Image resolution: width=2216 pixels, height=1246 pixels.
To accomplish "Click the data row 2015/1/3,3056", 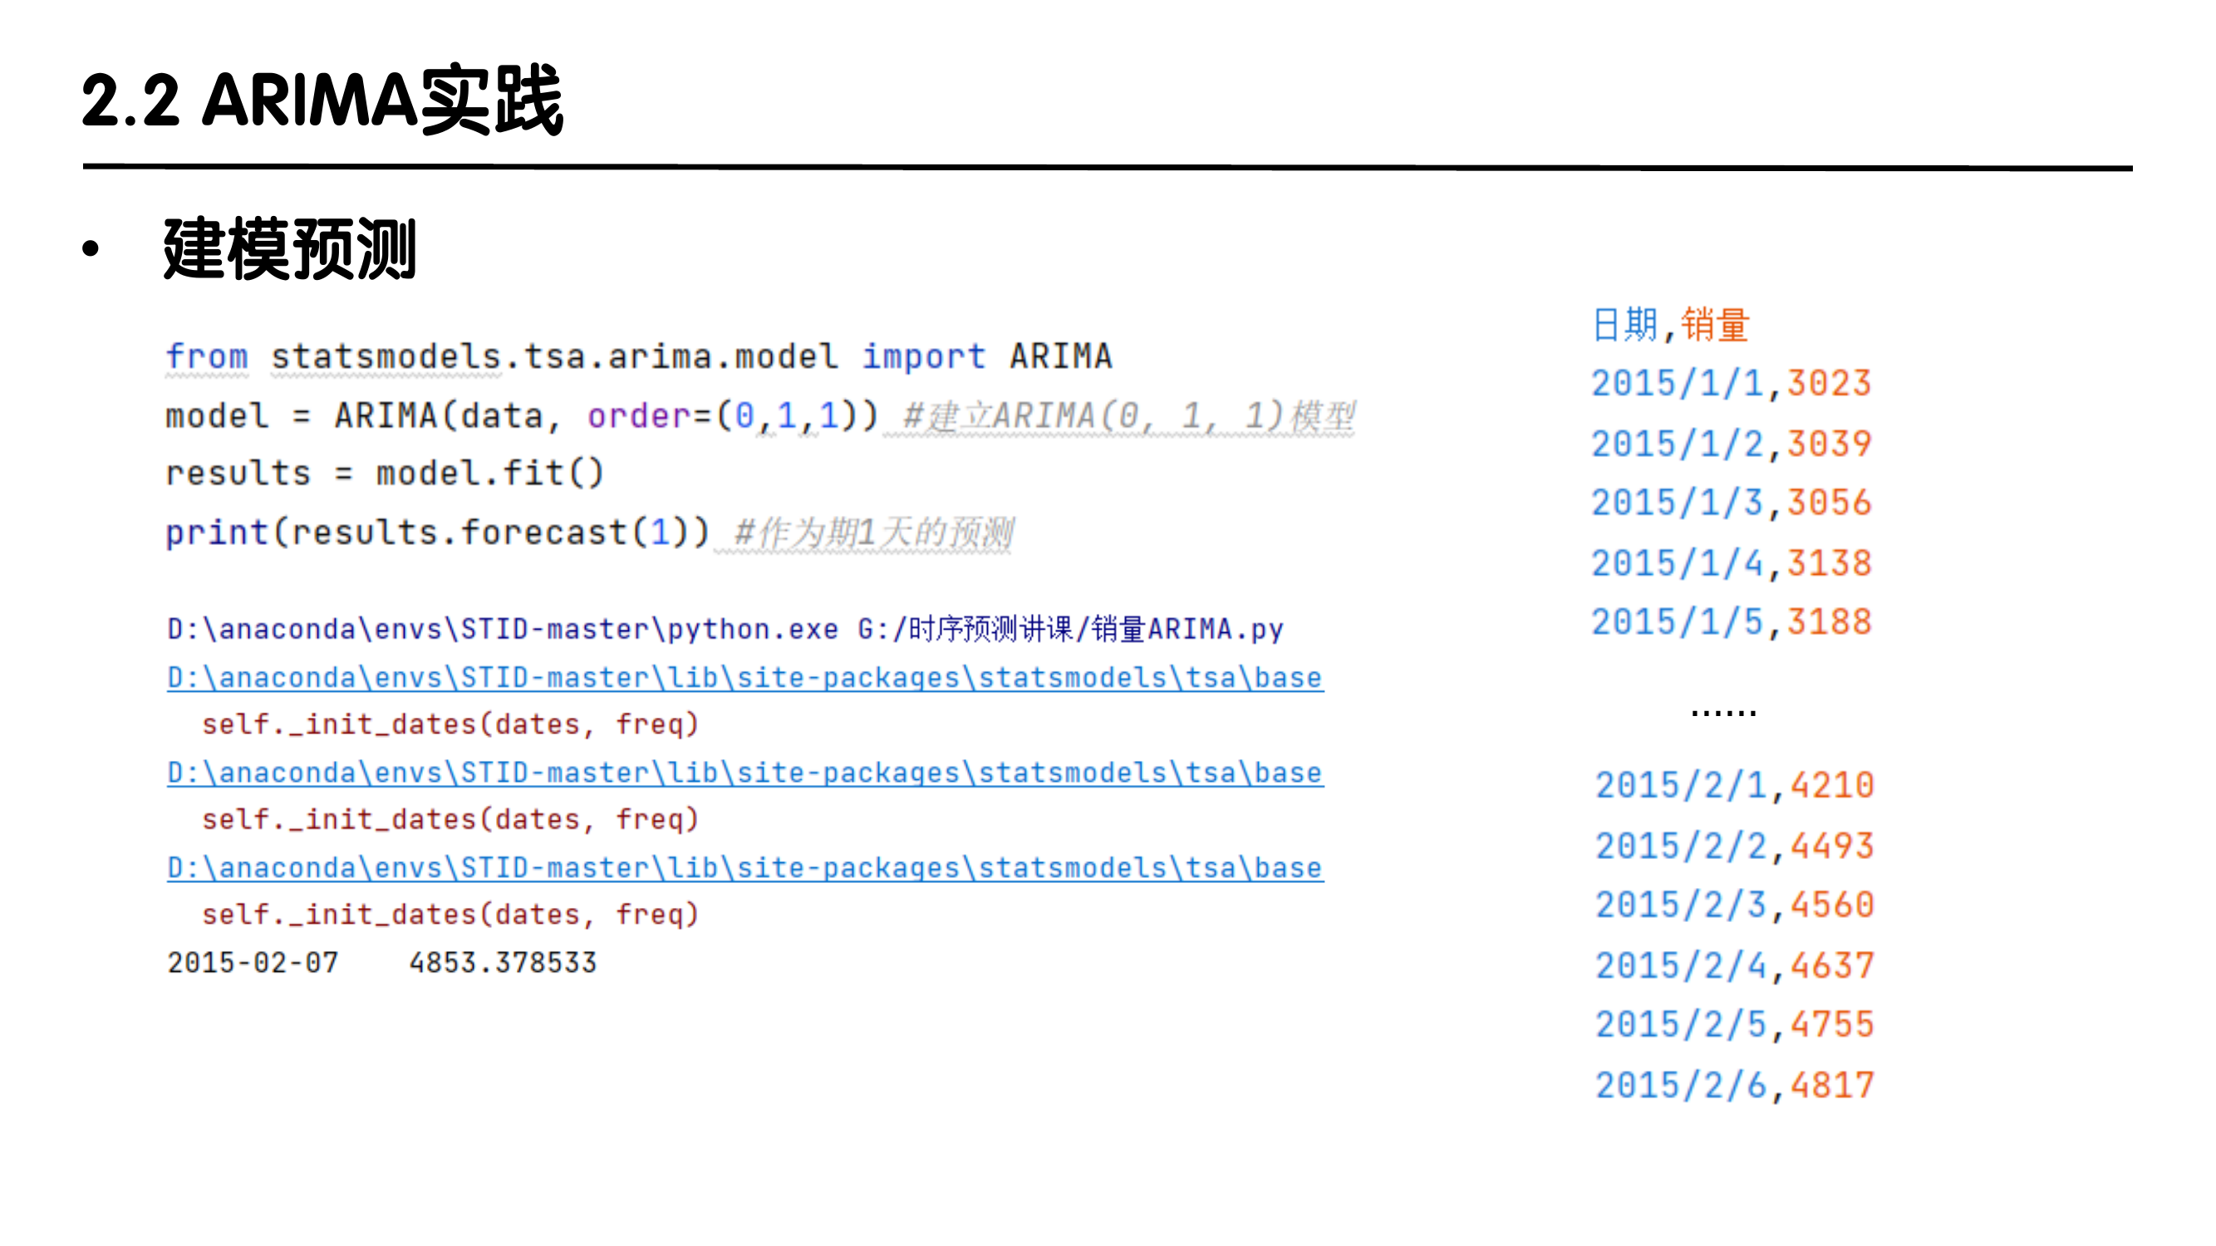I will pos(1731,503).
